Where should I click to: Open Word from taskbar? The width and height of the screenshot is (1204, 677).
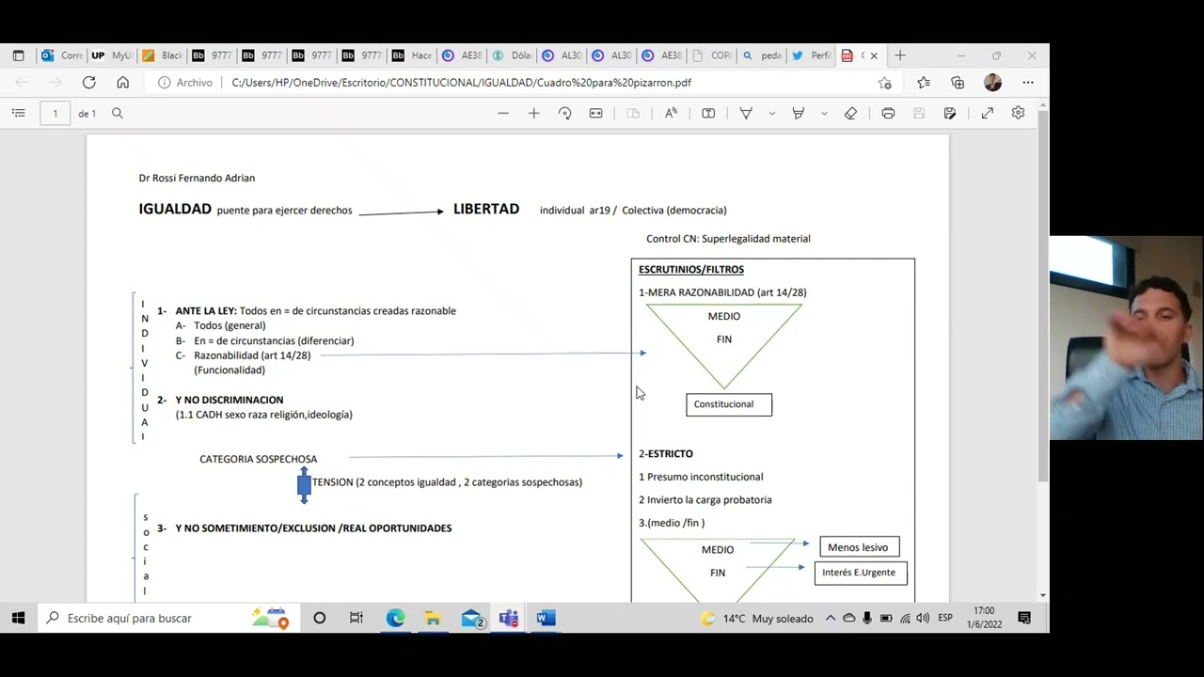tap(547, 618)
